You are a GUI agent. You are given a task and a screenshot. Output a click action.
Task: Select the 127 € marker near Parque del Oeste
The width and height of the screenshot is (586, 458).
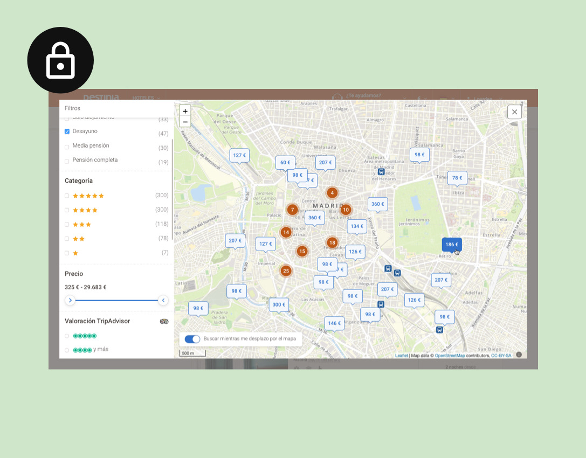239,155
